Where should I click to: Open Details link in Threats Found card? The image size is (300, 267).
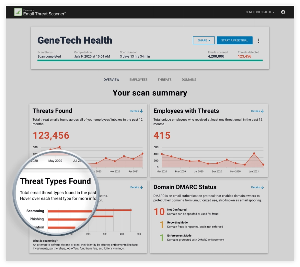[136, 111]
